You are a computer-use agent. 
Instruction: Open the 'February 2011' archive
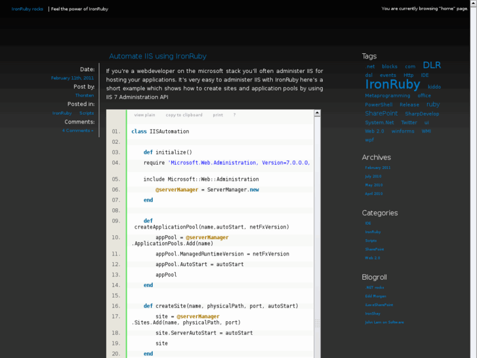[378, 168]
